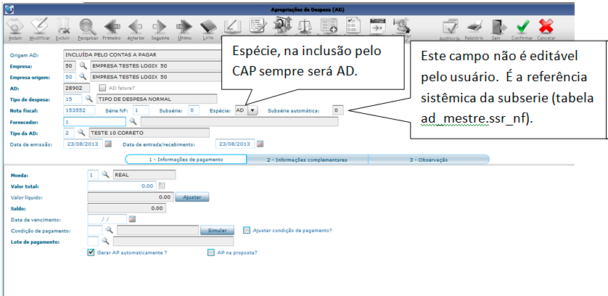The width and height of the screenshot is (608, 296).
Task: Click the Valor total input field
Action: (x=122, y=186)
